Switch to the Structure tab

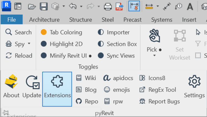point(81,20)
